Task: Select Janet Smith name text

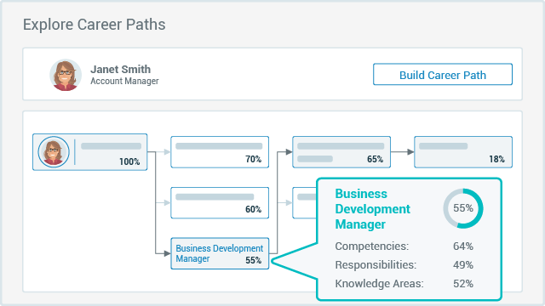Action: (120, 69)
